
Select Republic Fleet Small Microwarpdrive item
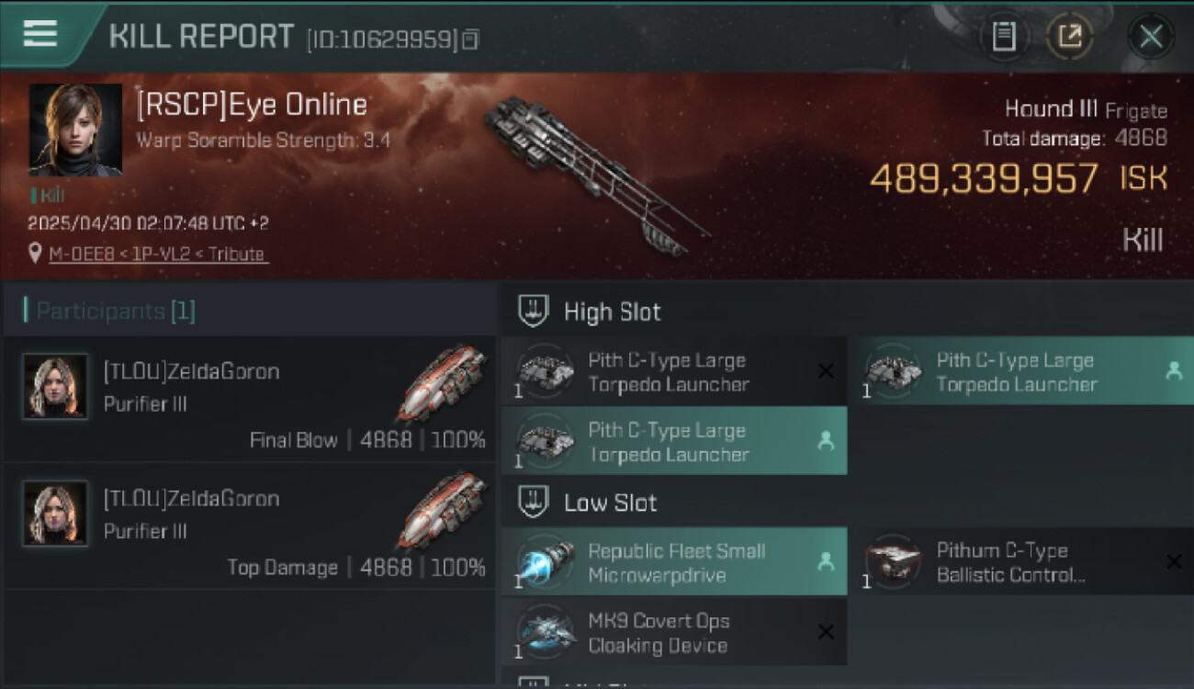(674, 561)
